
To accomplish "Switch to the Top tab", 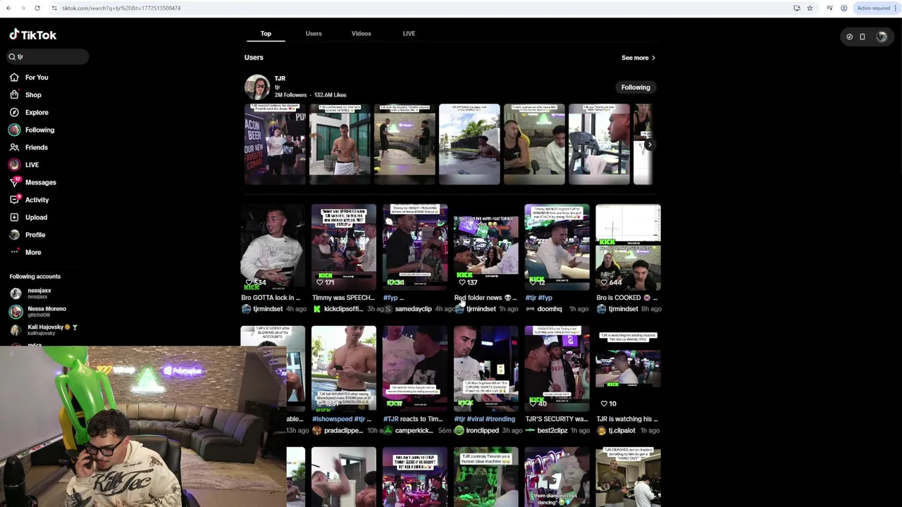I will tap(266, 33).
